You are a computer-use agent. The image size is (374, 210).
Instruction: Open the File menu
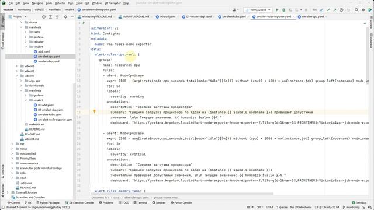coord(11,3)
